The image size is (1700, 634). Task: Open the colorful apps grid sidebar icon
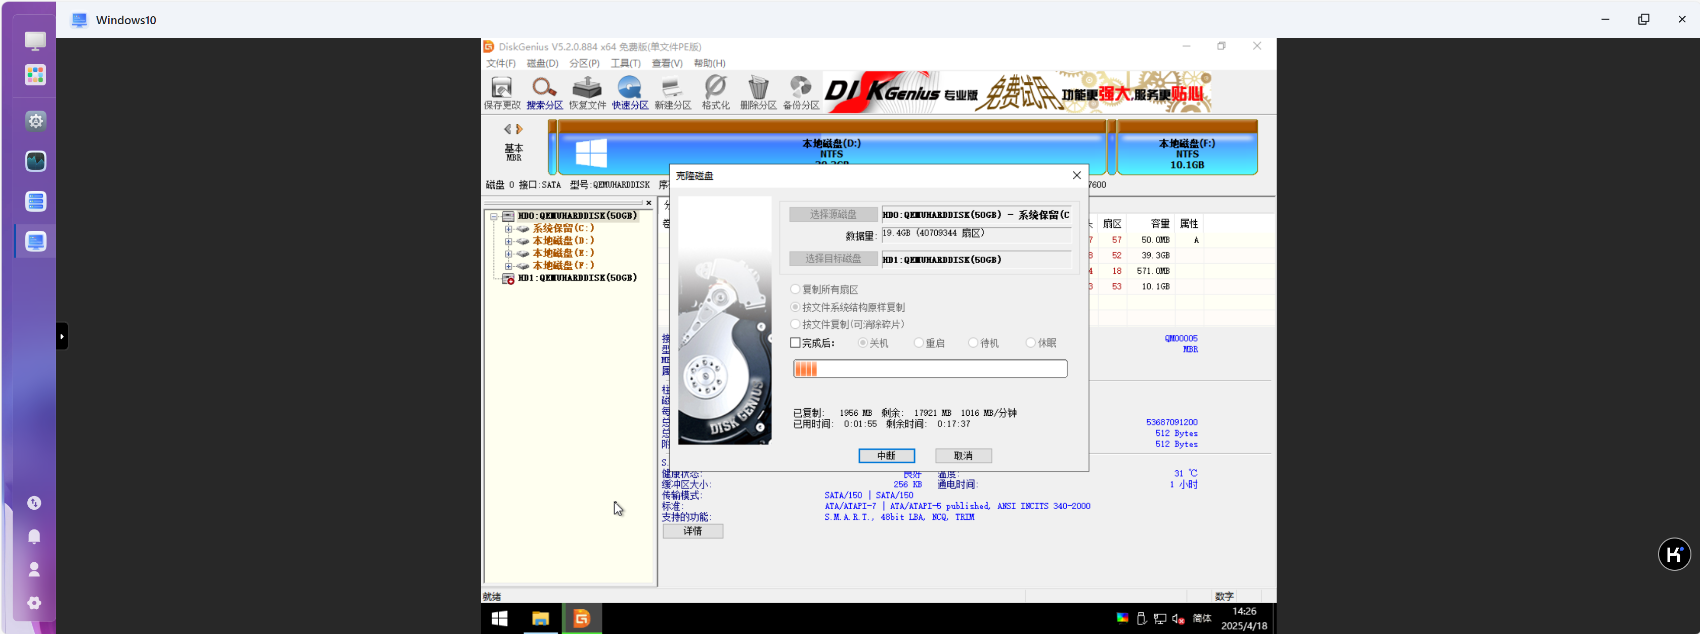[x=35, y=74]
